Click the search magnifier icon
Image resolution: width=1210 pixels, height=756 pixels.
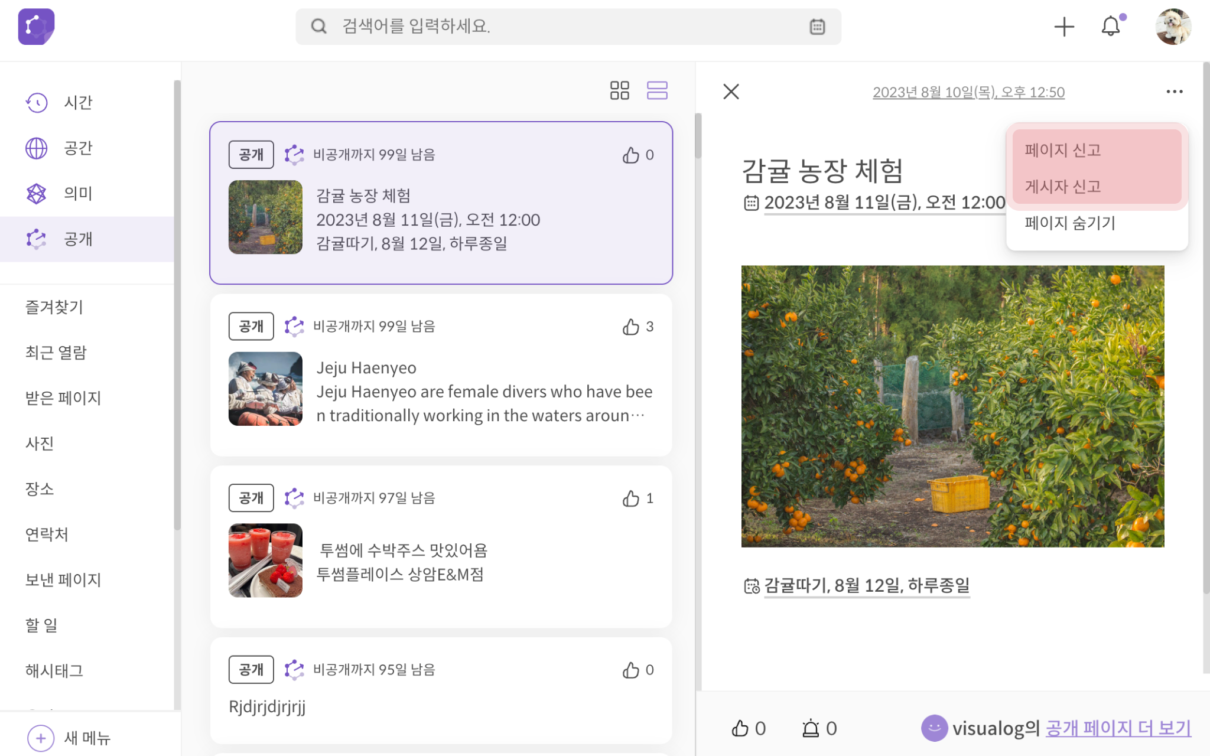(x=318, y=27)
